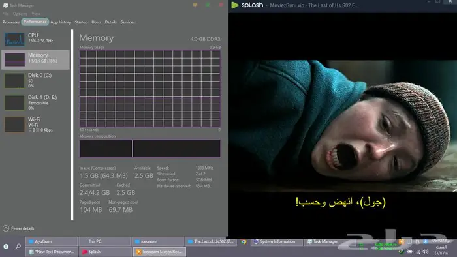Click the 1.5 GB in use value
The height and width of the screenshot is (257, 457).
click(104, 176)
